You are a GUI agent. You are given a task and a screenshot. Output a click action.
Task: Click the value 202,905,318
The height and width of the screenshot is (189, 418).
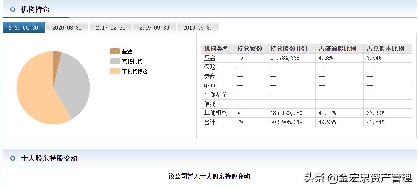[x=286, y=122]
